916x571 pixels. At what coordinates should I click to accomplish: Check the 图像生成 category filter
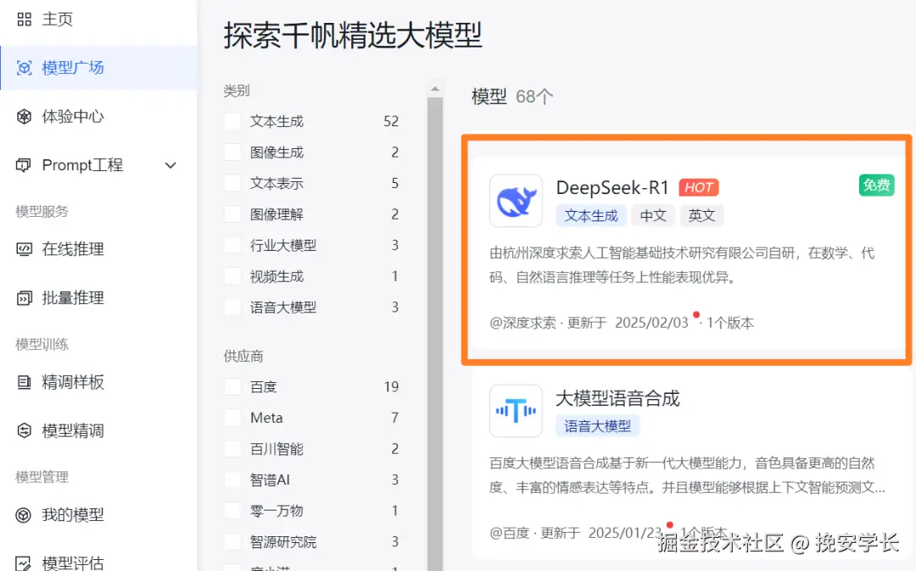tap(232, 152)
